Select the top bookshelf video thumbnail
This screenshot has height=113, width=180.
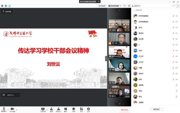point(119,25)
